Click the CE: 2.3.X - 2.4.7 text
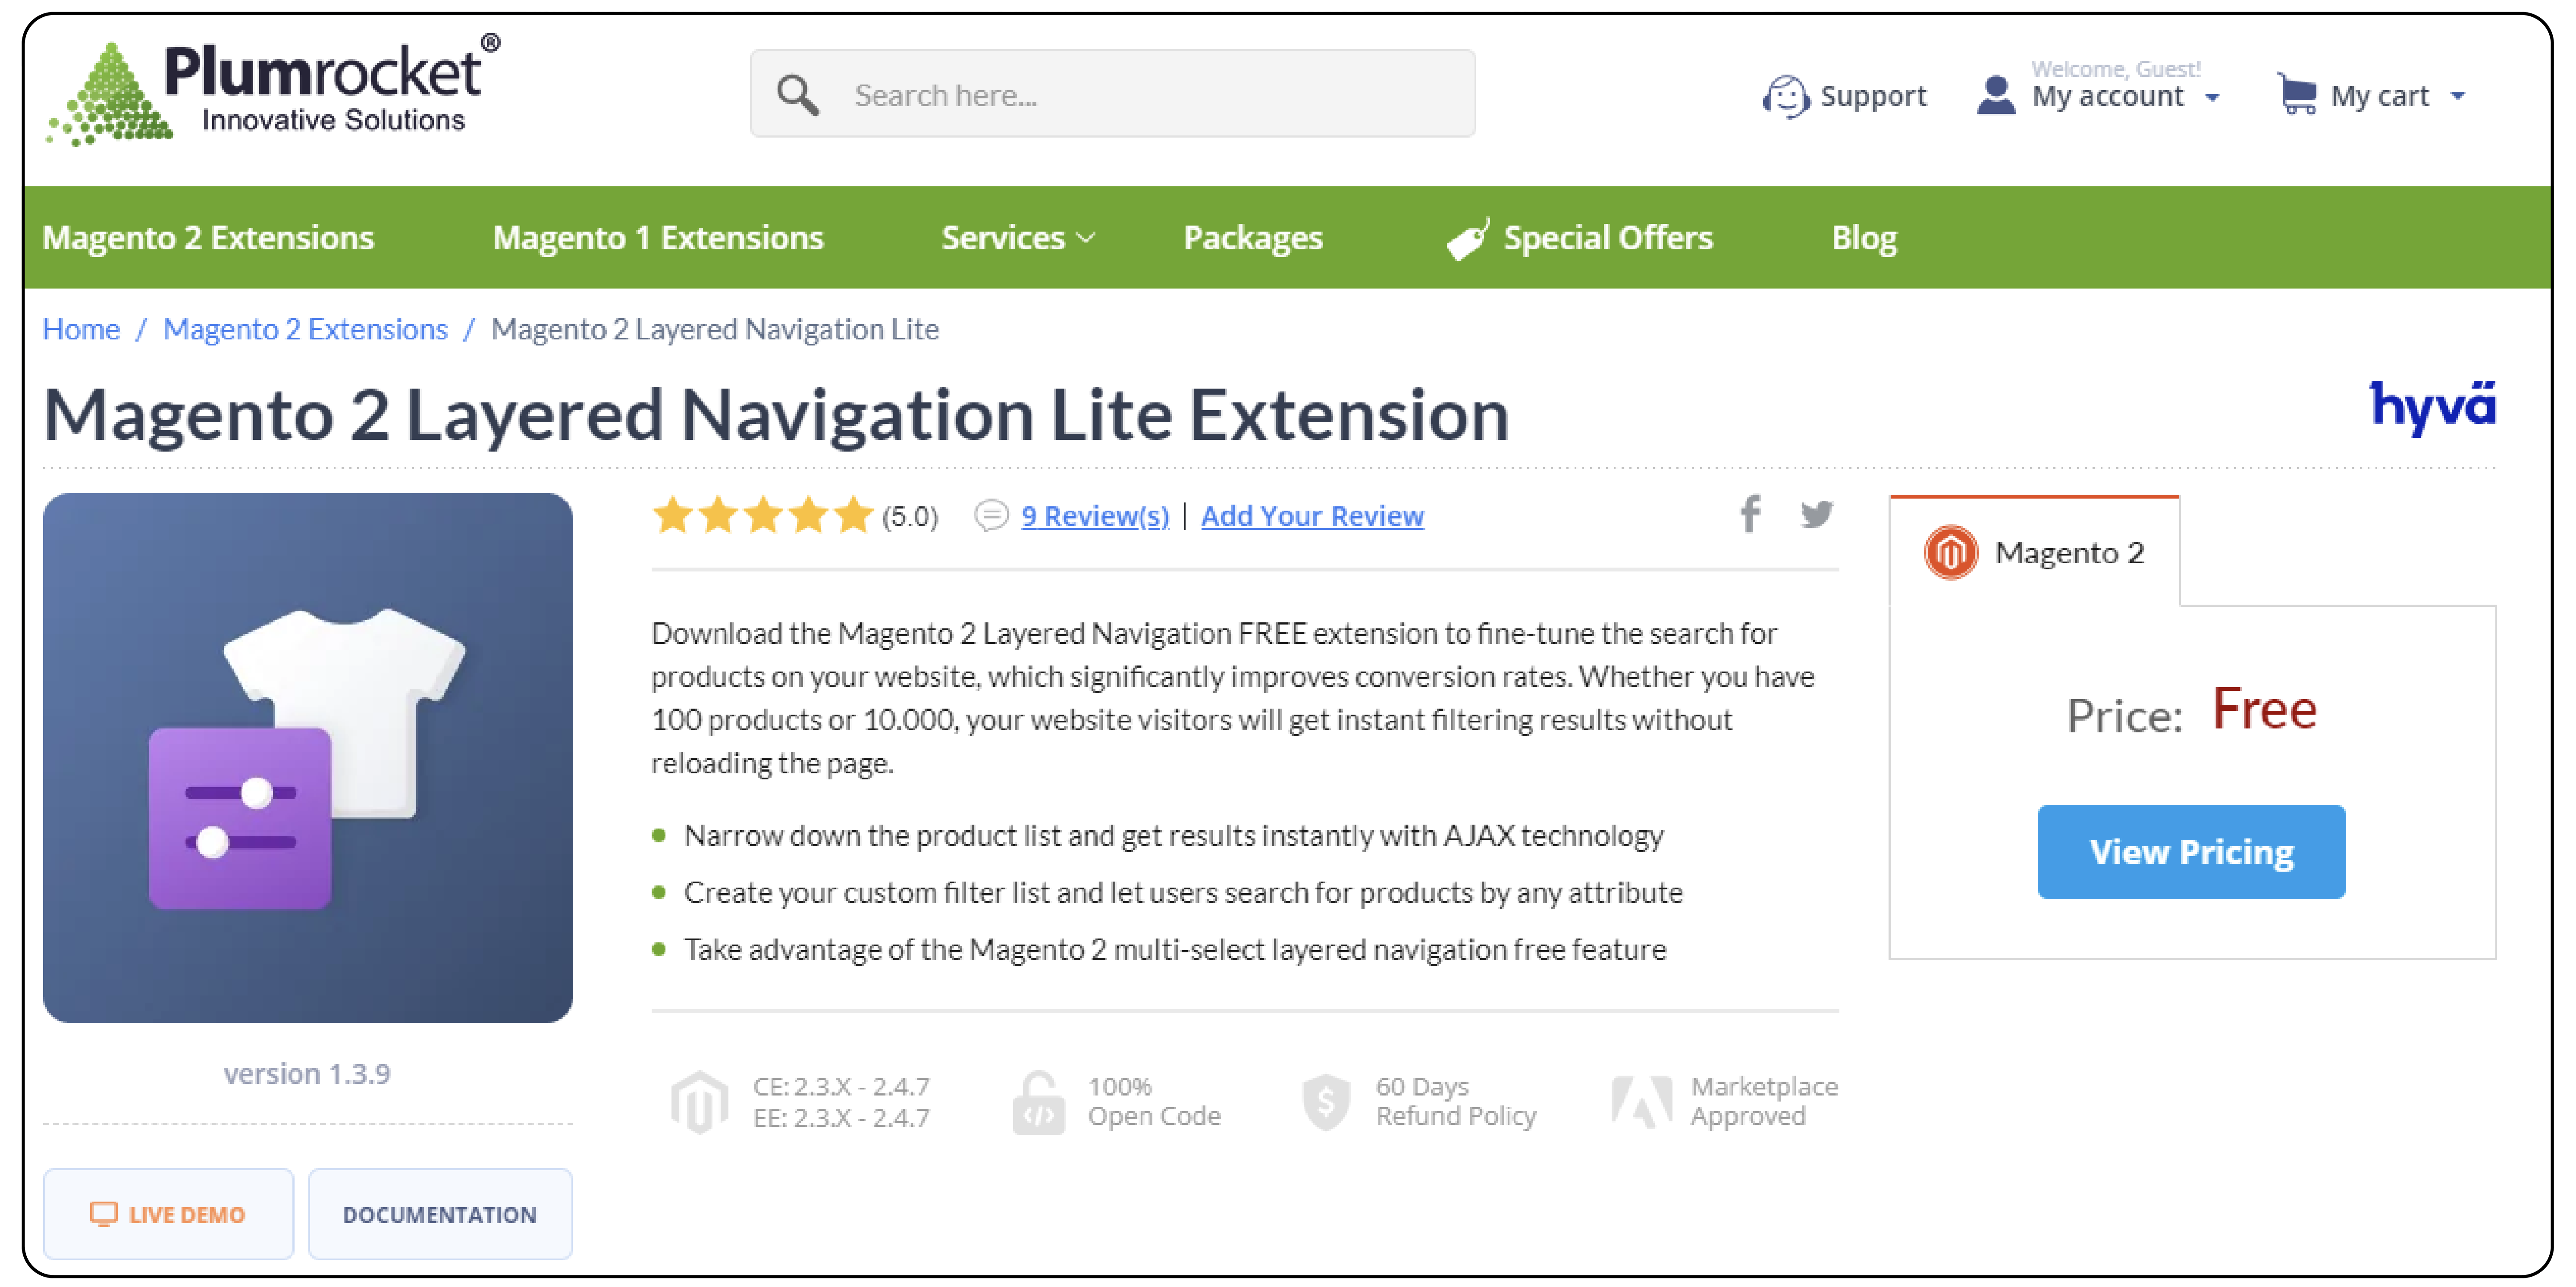 tap(841, 1086)
